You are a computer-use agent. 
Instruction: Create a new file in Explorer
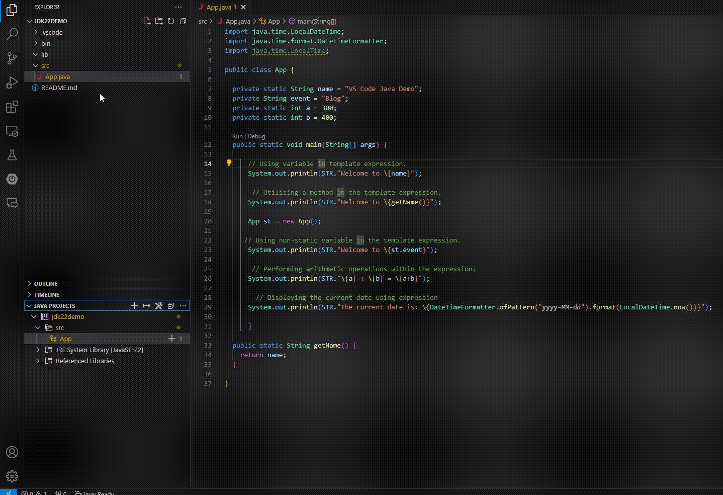[147, 21]
